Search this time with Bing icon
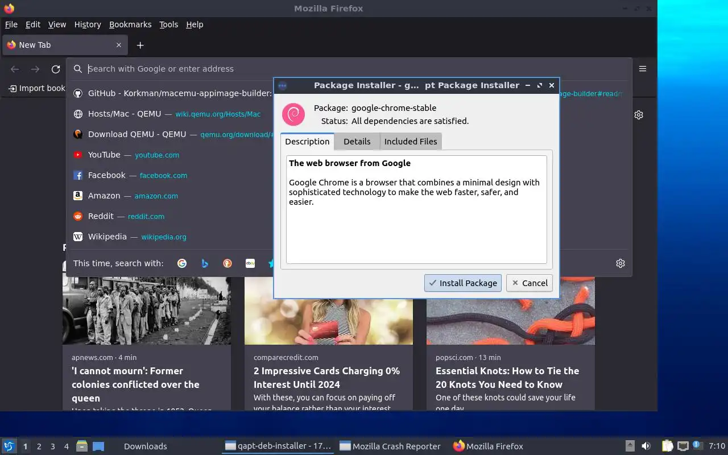The width and height of the screenshot is (728, 455). tap(205, 263)
